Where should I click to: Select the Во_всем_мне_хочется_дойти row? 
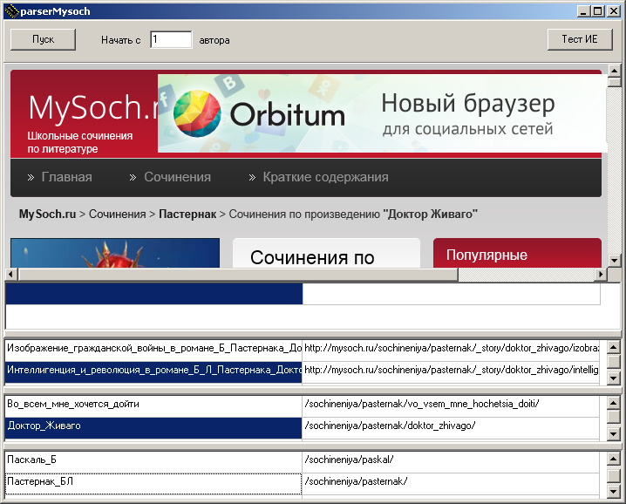[303, 405]
